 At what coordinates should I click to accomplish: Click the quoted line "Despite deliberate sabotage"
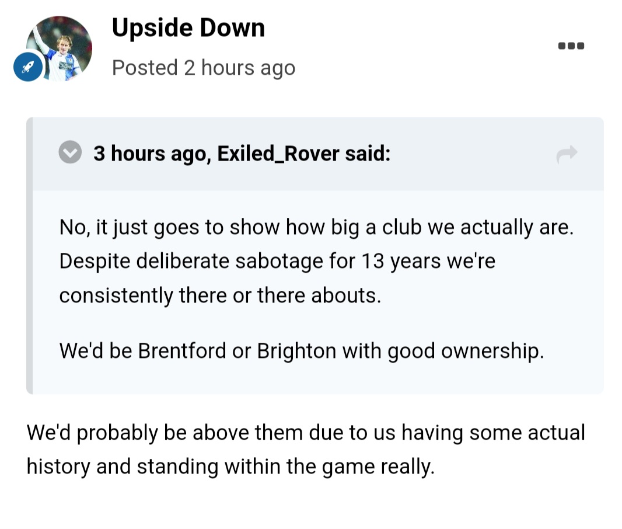pyautogui.click(x=277, y=261)
